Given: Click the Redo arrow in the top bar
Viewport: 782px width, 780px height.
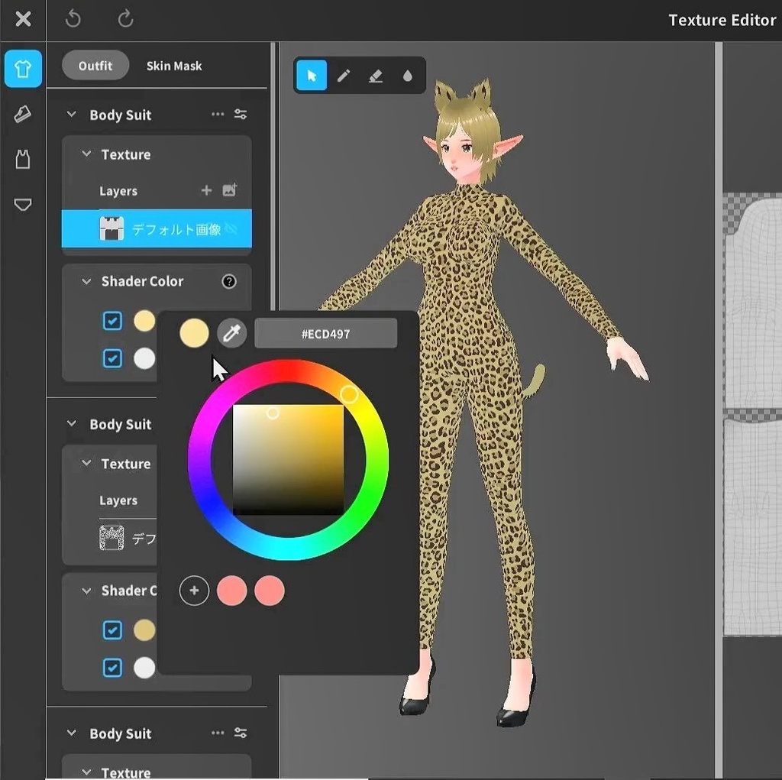Looking at the screenshot, I should click(125, 19).
